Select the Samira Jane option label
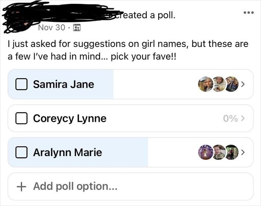The width and height of the screenshot is (261, 206). coord(63,85)
